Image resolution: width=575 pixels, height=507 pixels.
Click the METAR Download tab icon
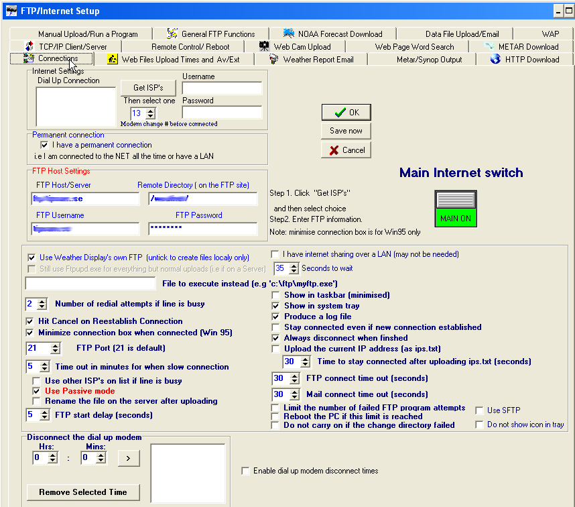click(x=489, y=46)
